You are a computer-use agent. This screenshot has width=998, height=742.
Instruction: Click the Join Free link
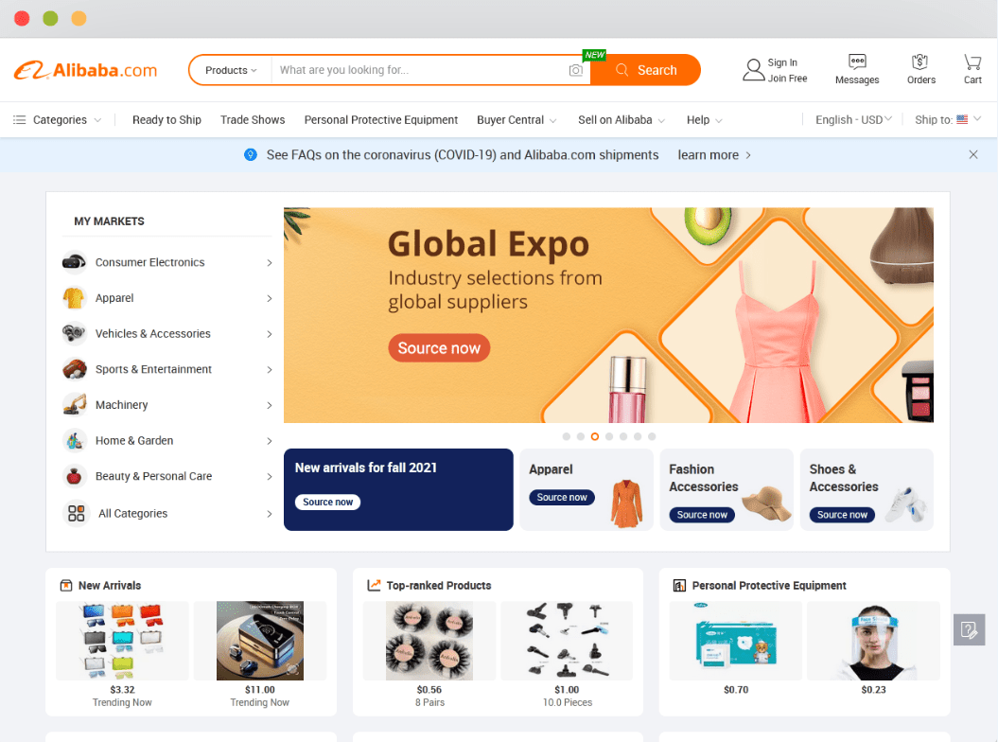pyautogui.click(x=787, y=79)
